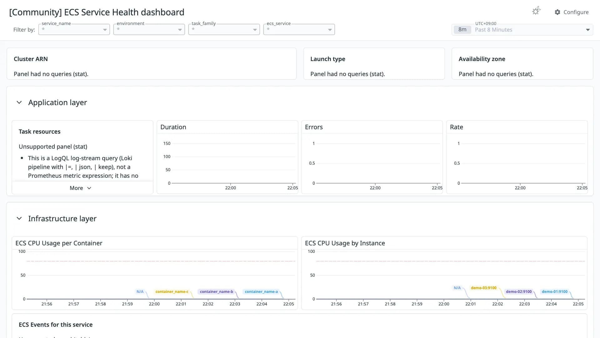Select the demo-03:9100 legend label

(x=483, y=288)
